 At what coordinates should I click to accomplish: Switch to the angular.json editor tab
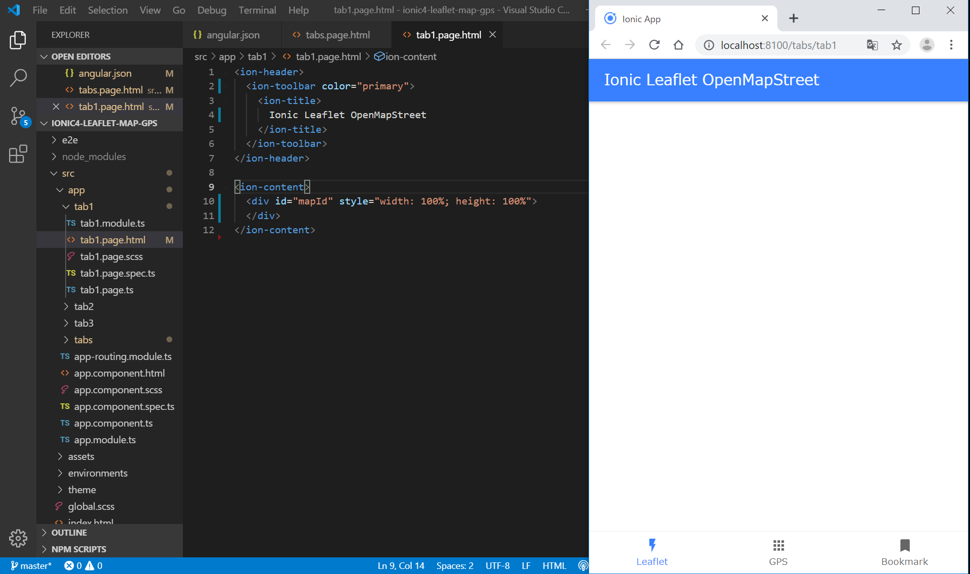tap(232, 35)
